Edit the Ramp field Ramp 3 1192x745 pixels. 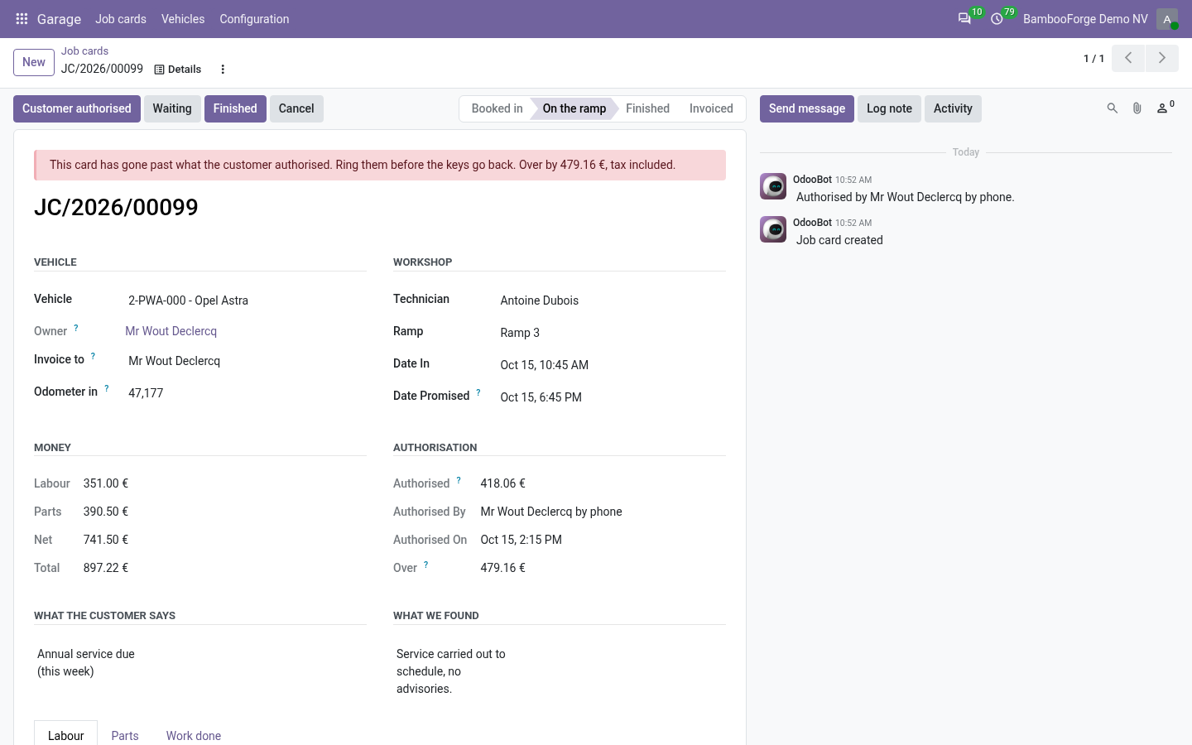pos(612,333)
